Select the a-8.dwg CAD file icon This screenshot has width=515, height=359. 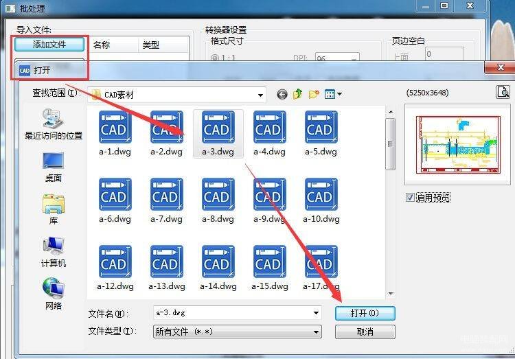218,194
